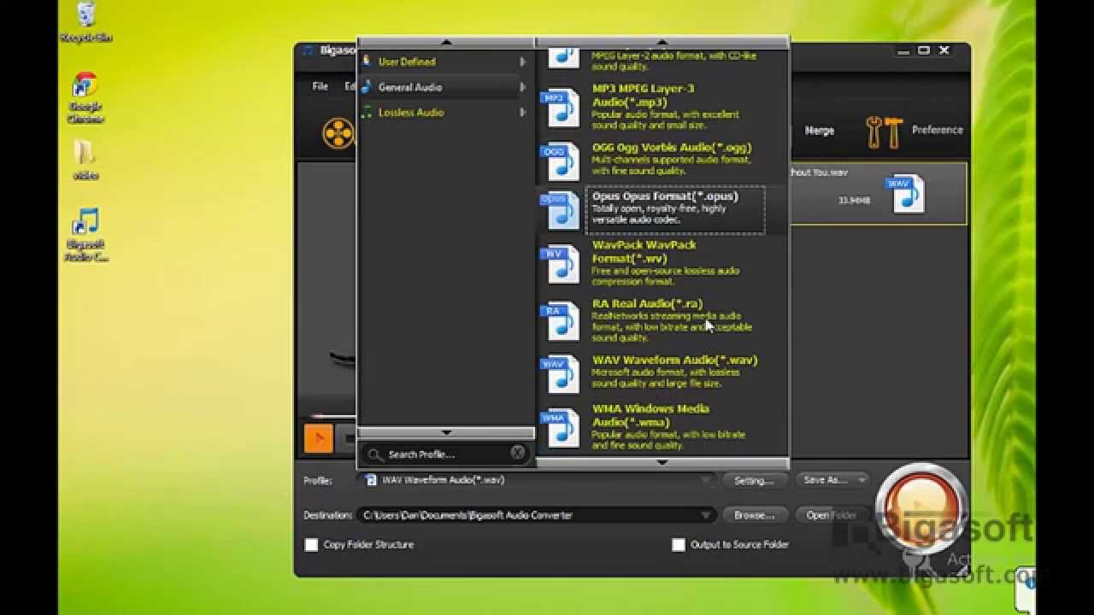Clear the Search Profile field with X

[518, 453]
